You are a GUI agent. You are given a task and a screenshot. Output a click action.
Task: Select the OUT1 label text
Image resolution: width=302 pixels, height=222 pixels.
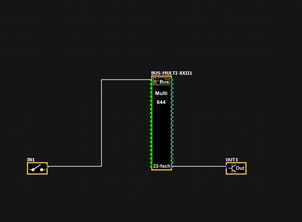pos(232,160)
